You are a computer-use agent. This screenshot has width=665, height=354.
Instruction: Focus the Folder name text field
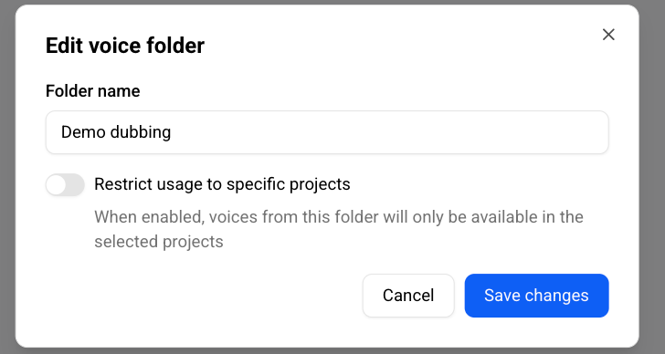327,132
